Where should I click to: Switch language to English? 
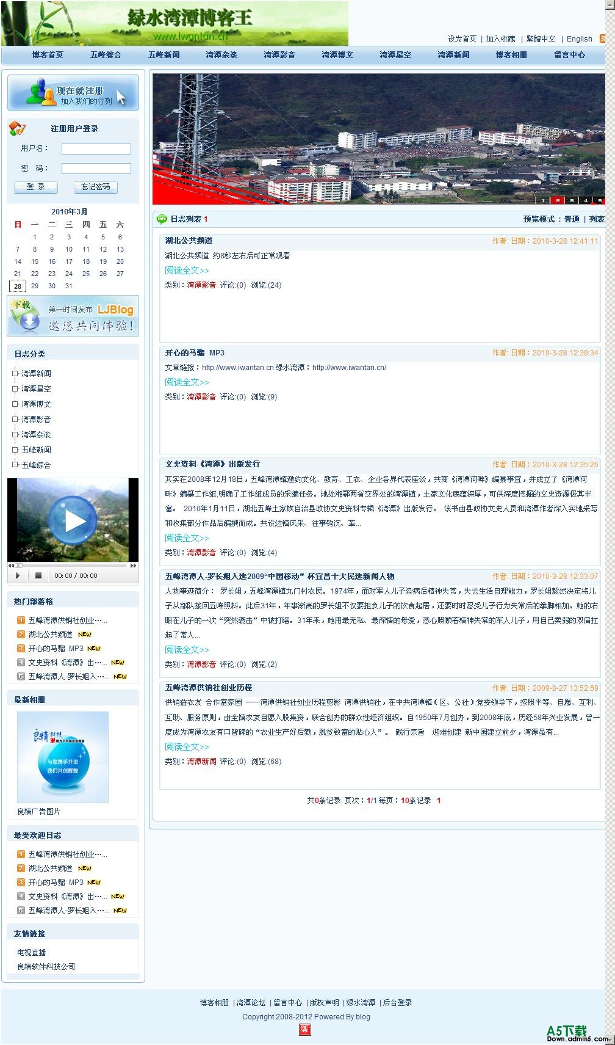(x=580, y=39)
